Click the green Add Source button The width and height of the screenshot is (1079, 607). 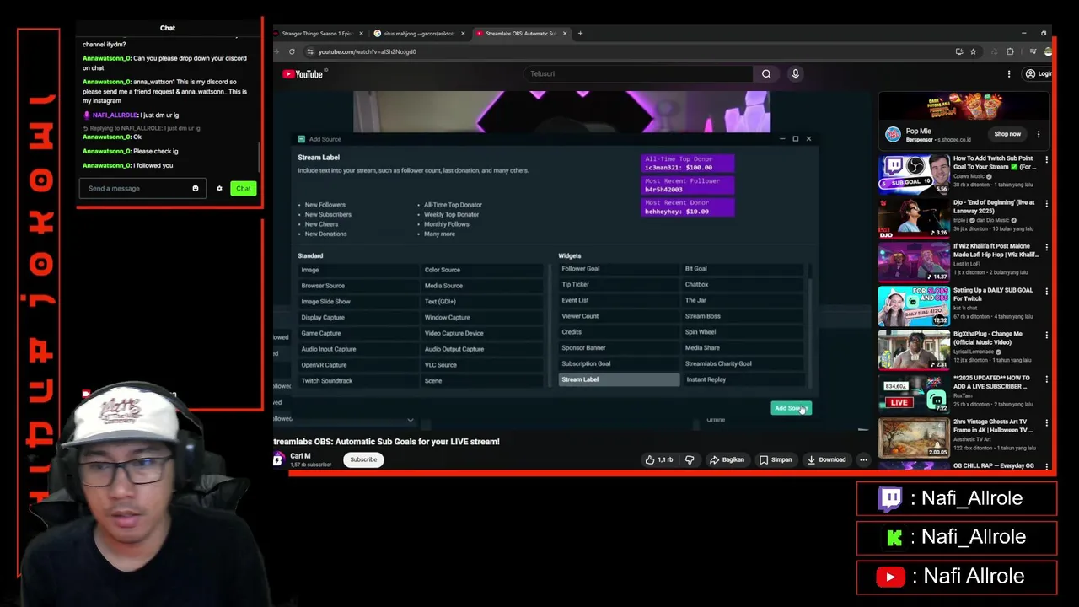click(791, 408)
